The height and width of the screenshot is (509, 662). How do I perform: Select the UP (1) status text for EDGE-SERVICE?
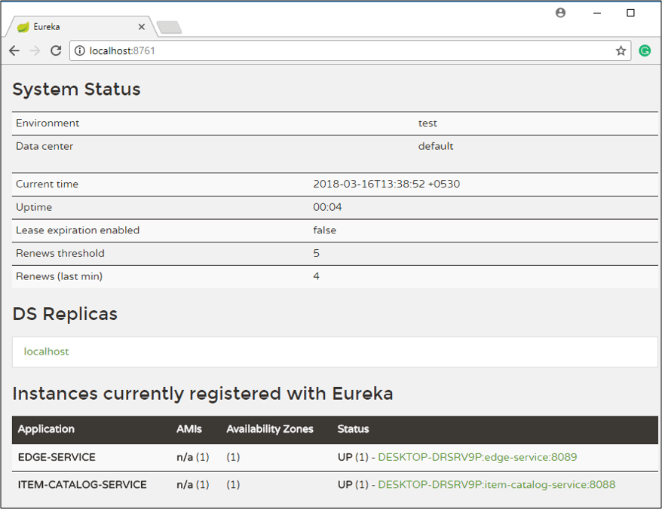[x=353, y=457]
